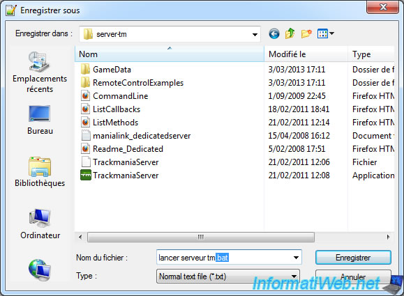The image size is (404, 296).
Task: Close the Enregistrer sous dialog
Action: [x=383, y=7]
